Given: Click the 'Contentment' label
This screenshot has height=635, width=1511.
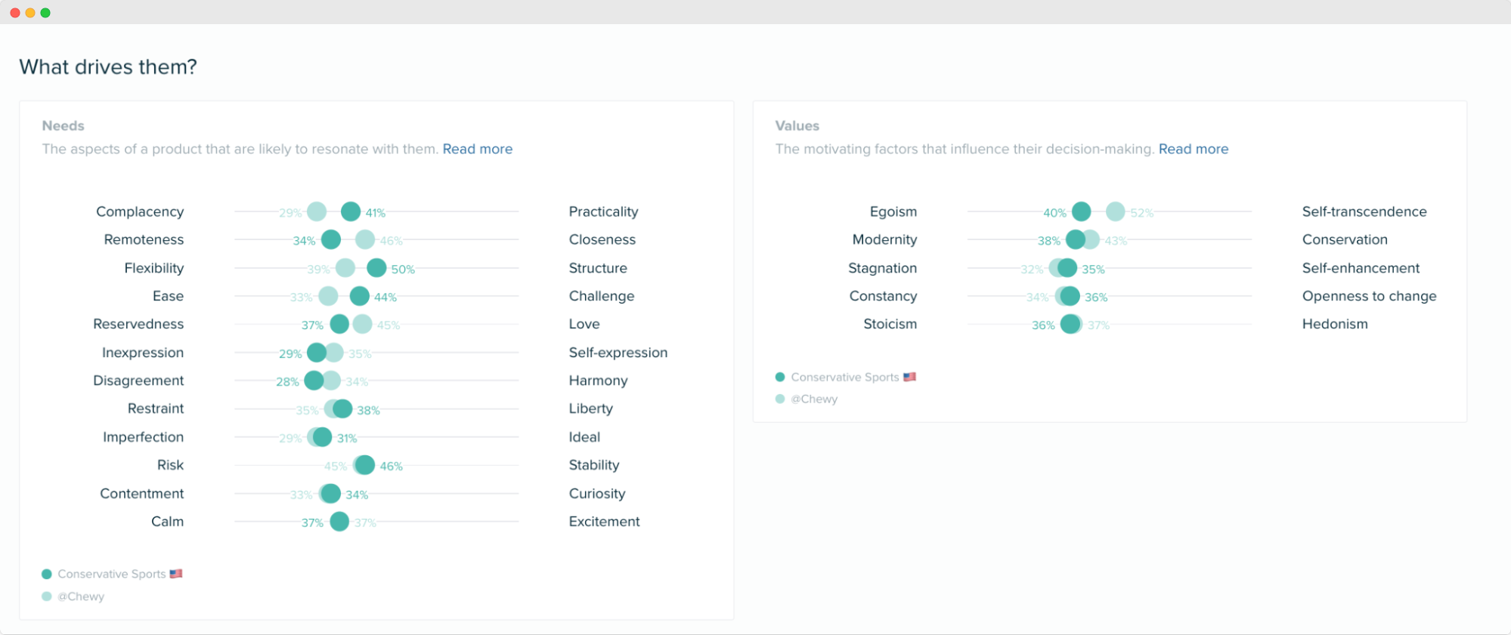Looking at the screenshot, I should click(142, 493).
